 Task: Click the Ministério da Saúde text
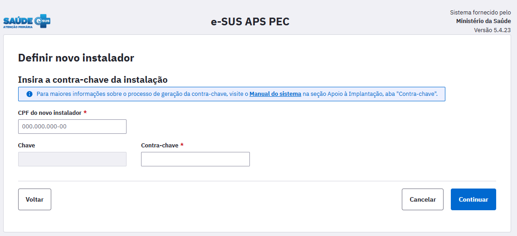click(x=483, y=21)
